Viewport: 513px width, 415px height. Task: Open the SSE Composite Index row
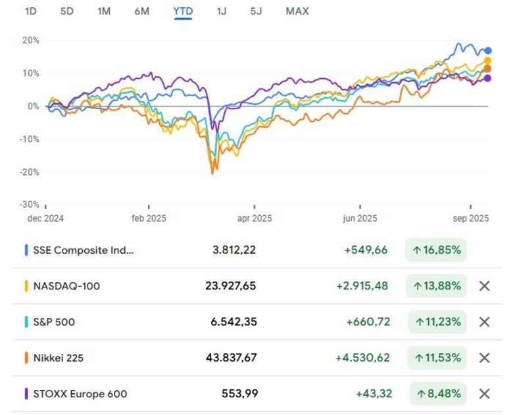[x=83, y=250]
